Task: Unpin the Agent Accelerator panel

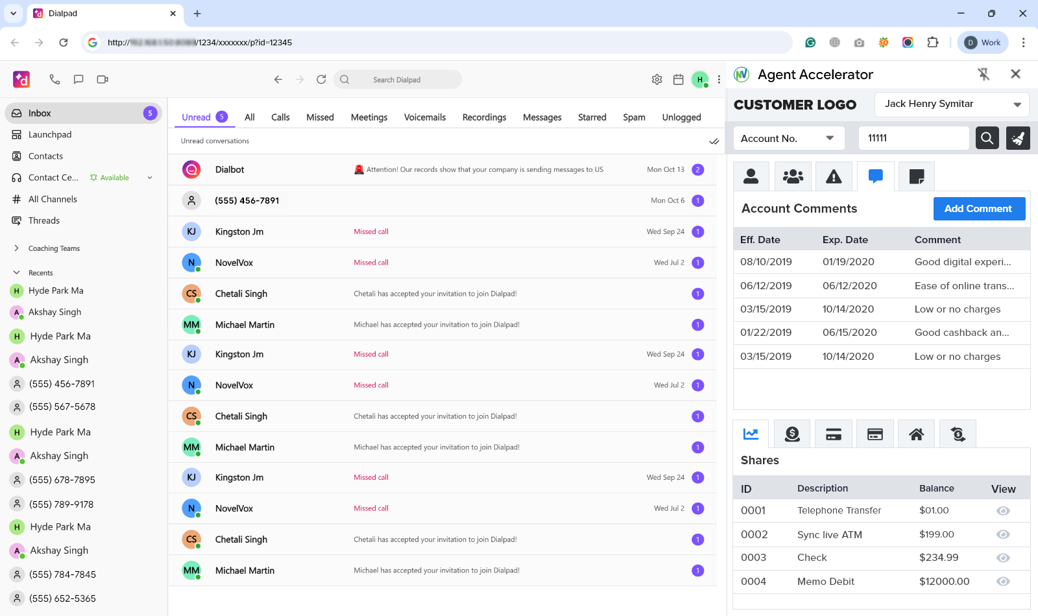Action: [x=984, y=75]
